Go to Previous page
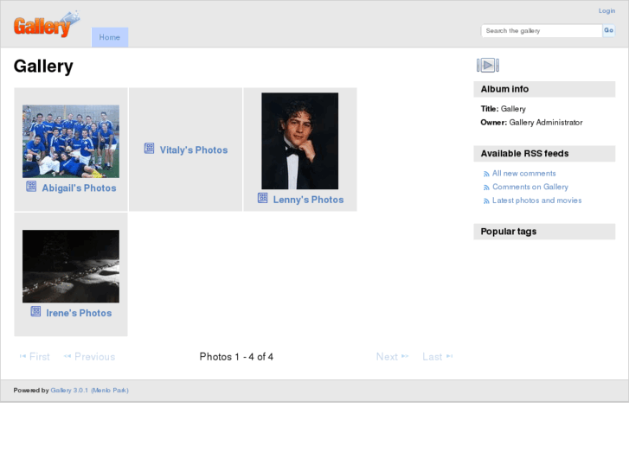This screenshot has width=629, height=471. (89, 357)
